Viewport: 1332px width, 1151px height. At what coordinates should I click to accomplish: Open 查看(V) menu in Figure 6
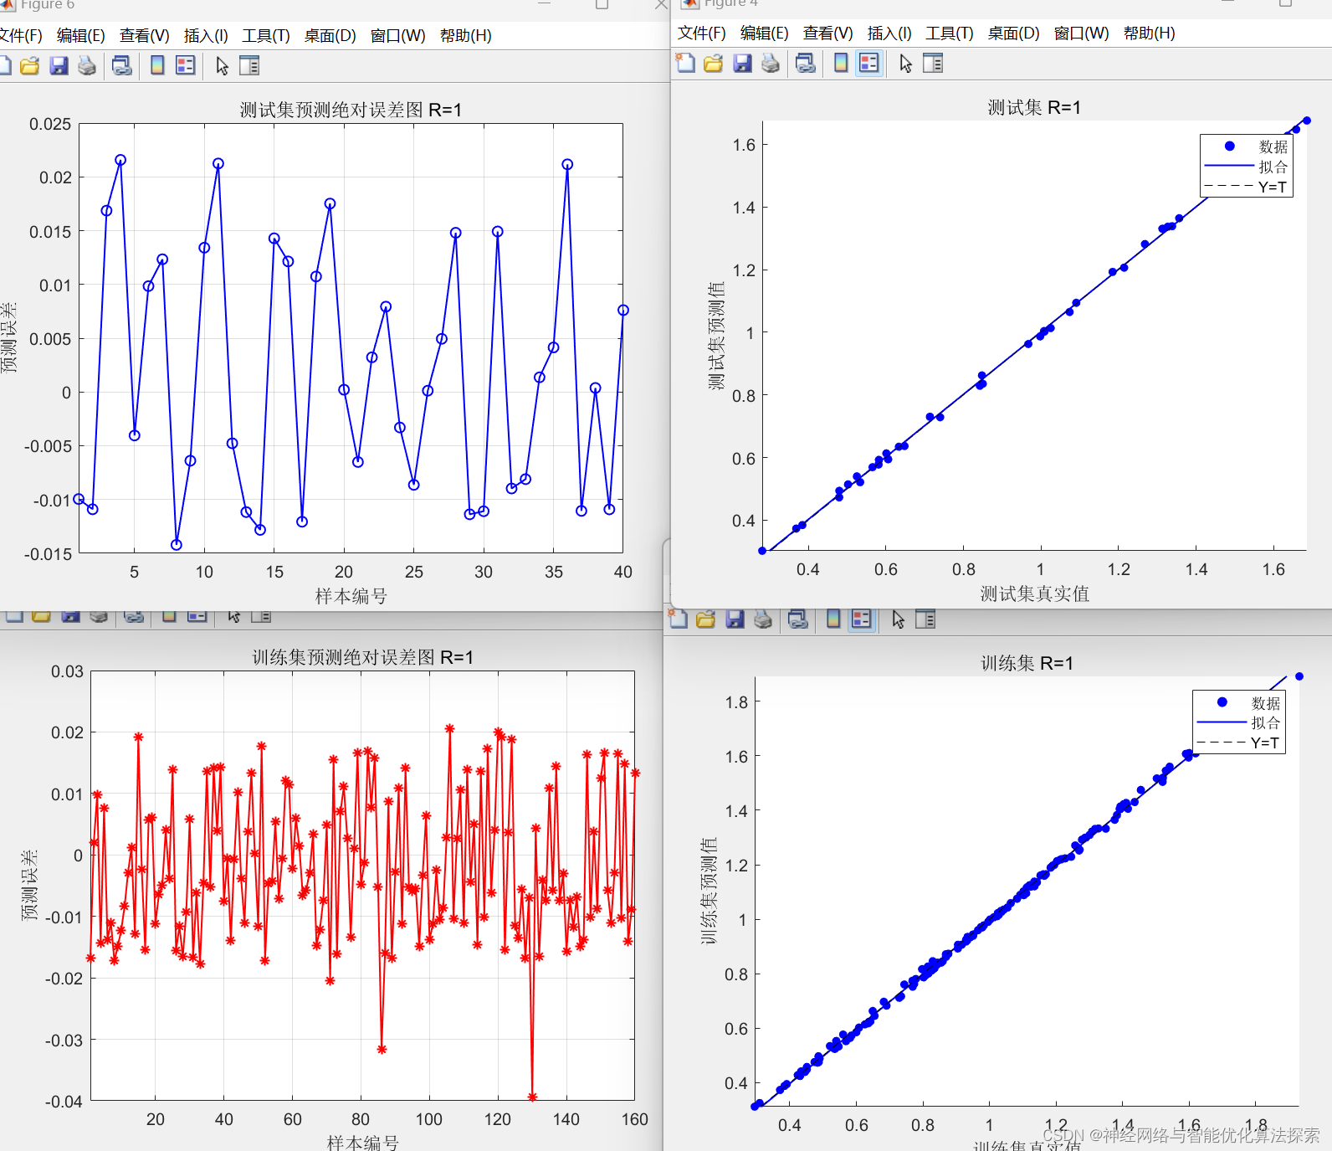click(144, 36)
